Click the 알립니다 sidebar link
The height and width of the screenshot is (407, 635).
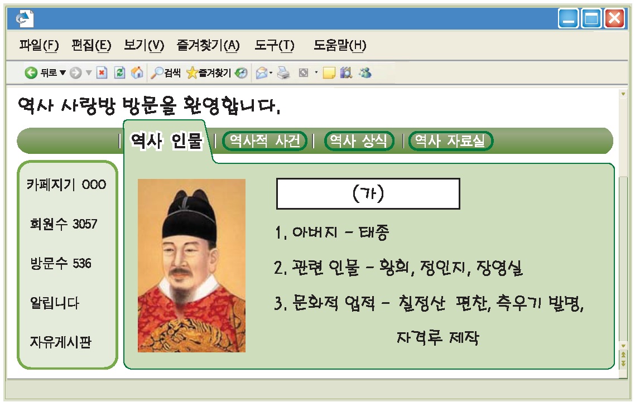tap(55, 303)
